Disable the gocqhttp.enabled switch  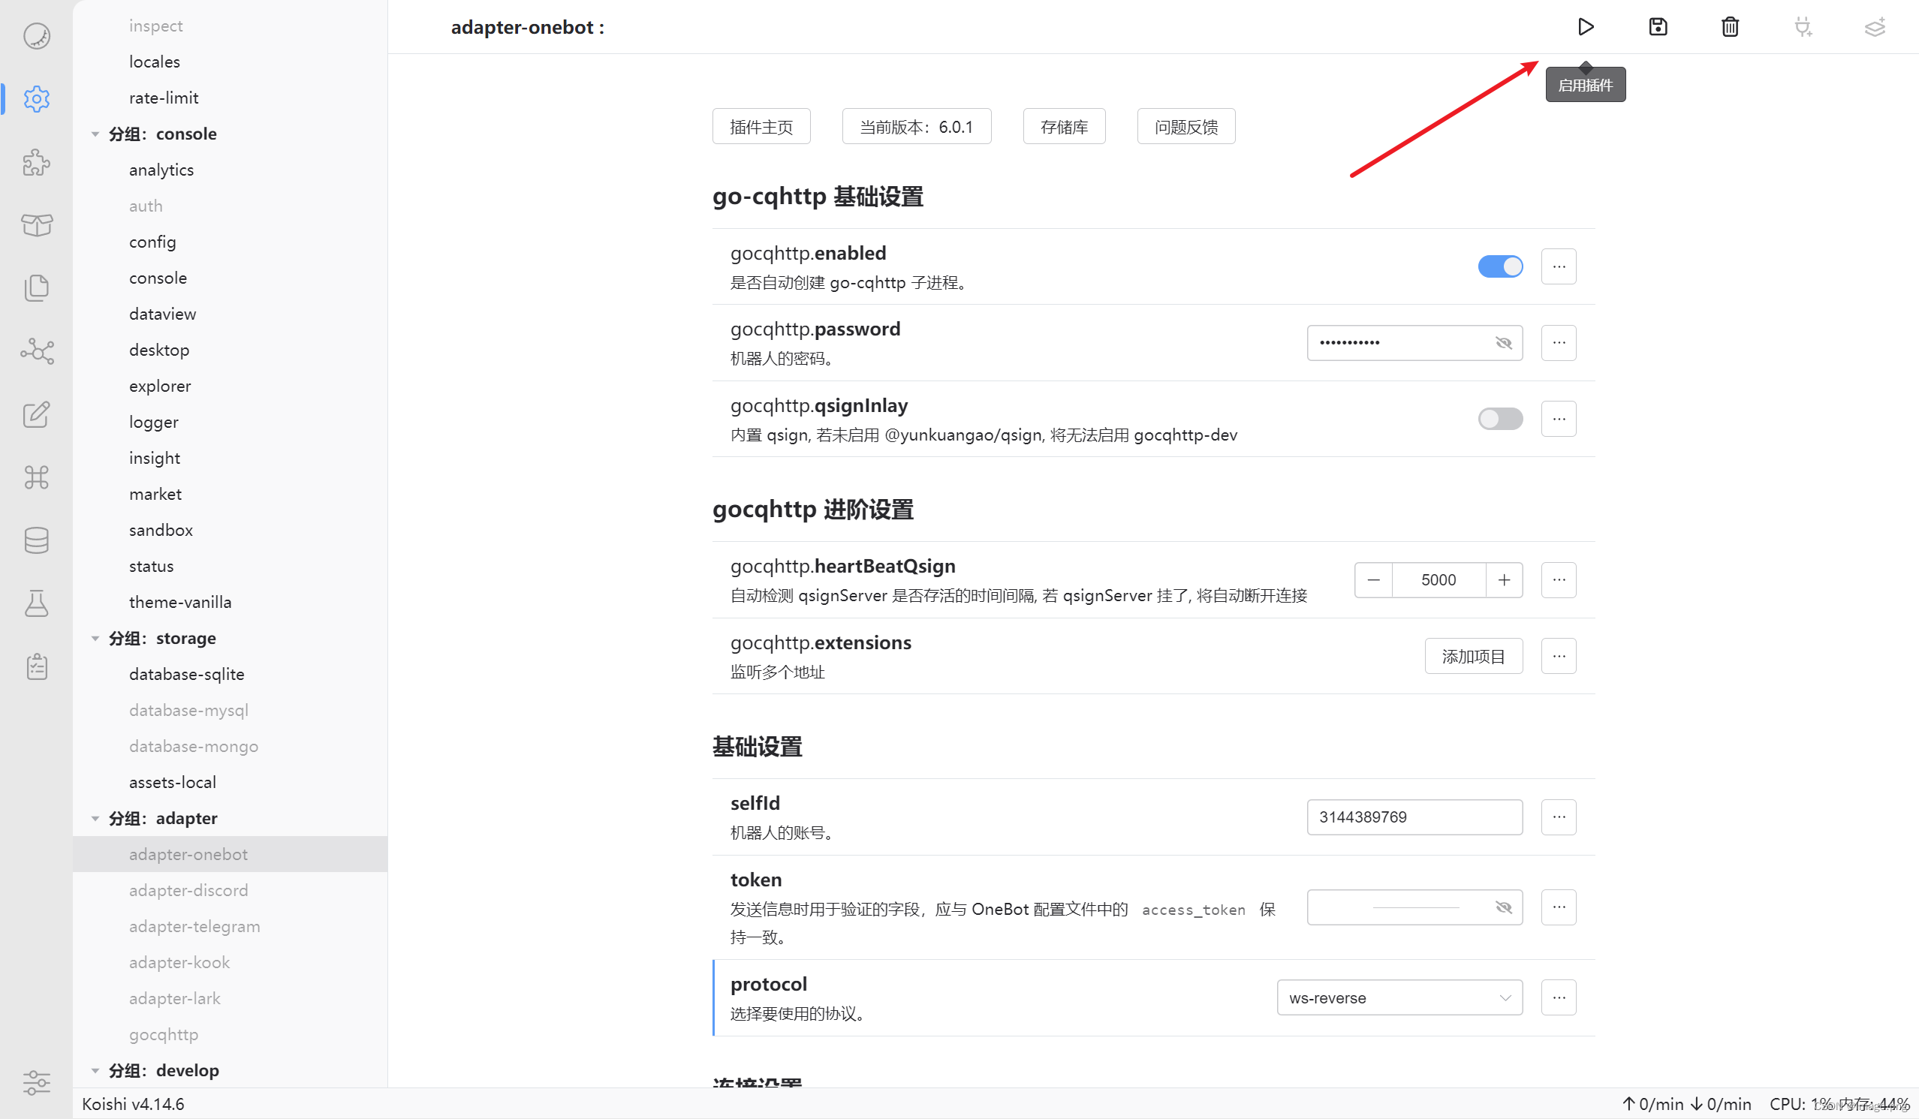1499,266
